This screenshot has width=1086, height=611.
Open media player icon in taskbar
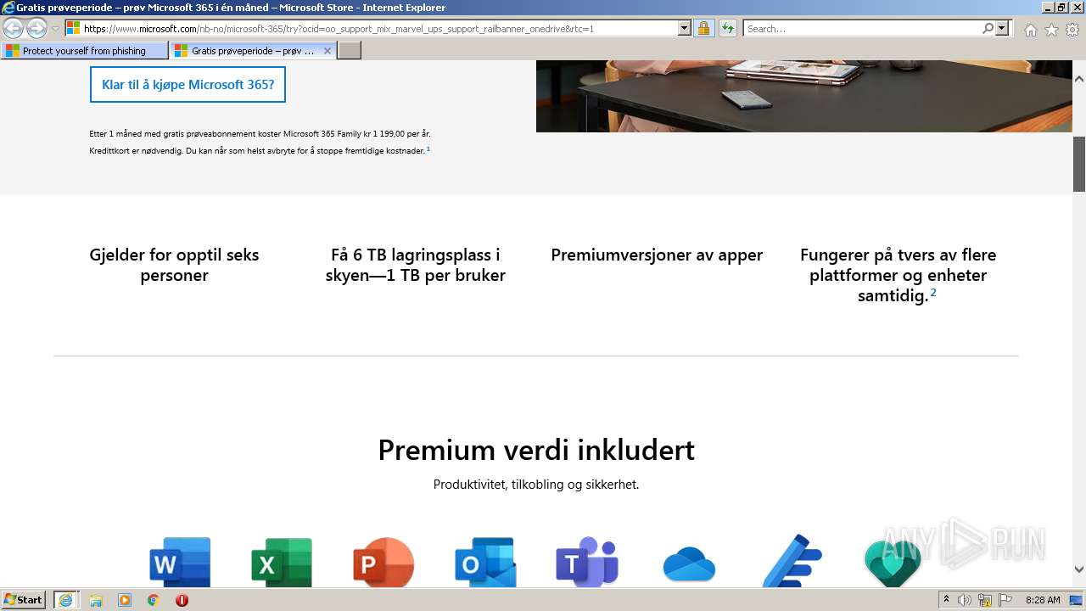click(x=125, y=600)
